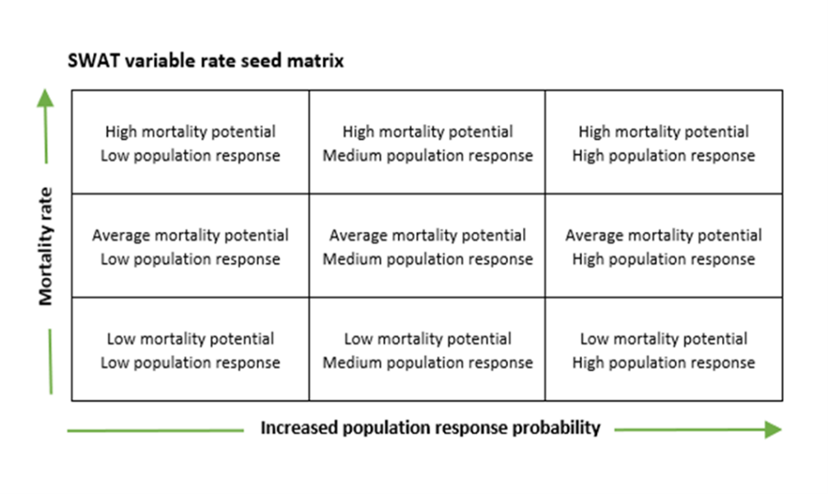The width and height of the screenshot is (828, 494).
Task: Select the High mortality, Medium population response cell
Action: (428, 143)
